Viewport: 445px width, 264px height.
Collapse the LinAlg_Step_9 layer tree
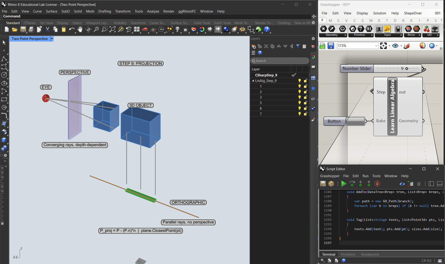tap(253, 81)
